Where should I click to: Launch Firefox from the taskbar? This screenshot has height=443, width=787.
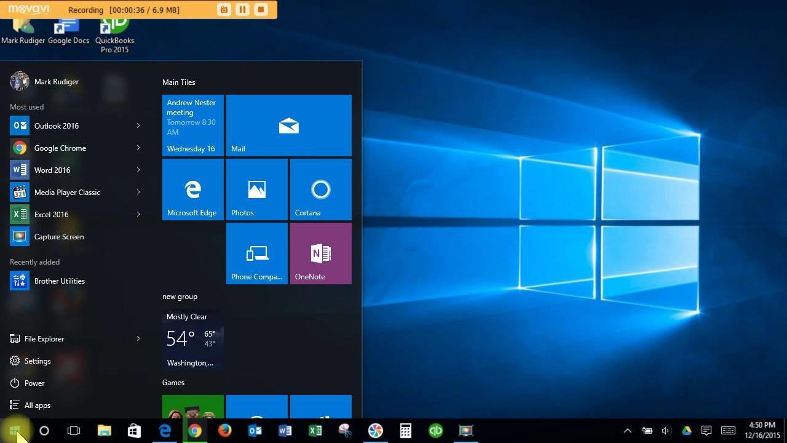click(224, 431)
